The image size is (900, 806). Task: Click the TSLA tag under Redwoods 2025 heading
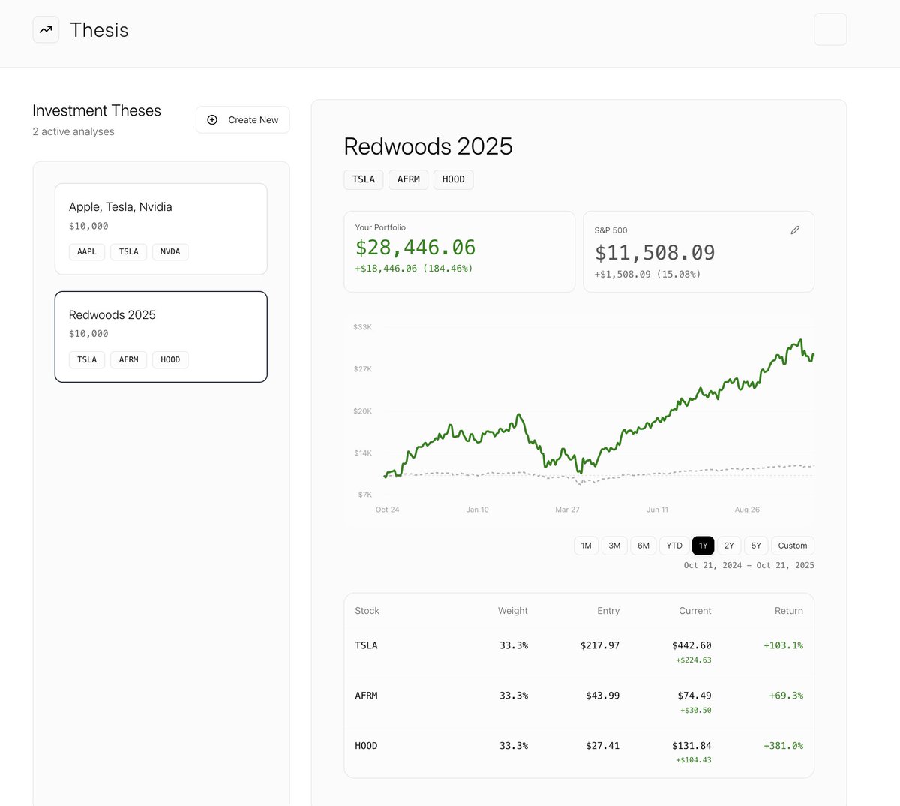coord(364,179)
